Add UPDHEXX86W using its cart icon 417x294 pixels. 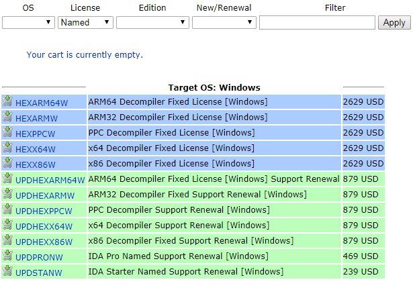pos(7,240)
